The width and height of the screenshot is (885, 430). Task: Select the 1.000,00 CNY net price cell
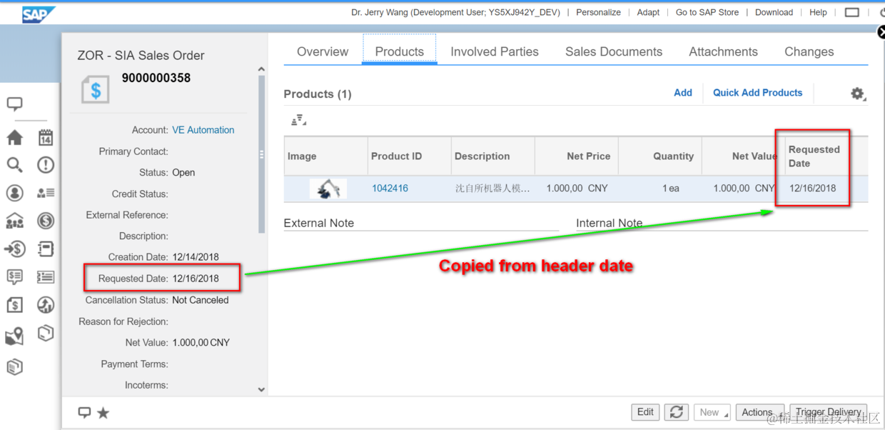click(x=577, y=189)
